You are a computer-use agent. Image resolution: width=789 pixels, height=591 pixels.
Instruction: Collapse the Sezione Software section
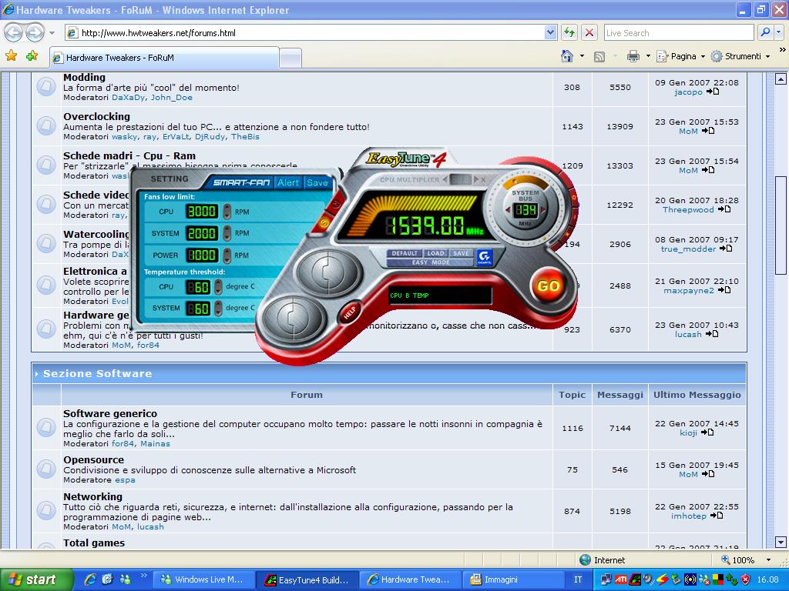click(x=37, y=374)
